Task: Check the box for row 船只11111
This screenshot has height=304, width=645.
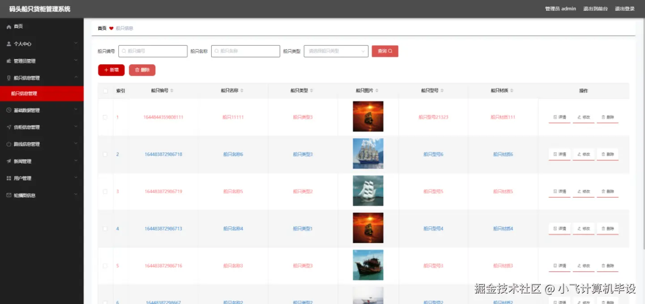Action: [105, 117]
